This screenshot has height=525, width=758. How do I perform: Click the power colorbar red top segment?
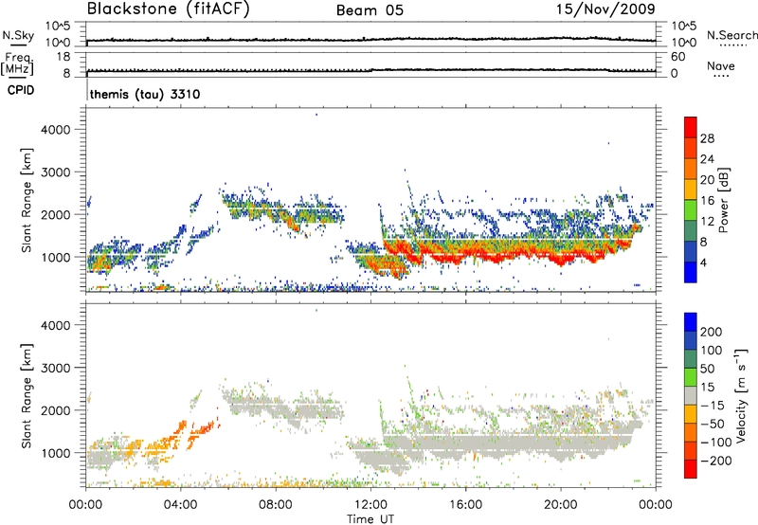point(691,127)
